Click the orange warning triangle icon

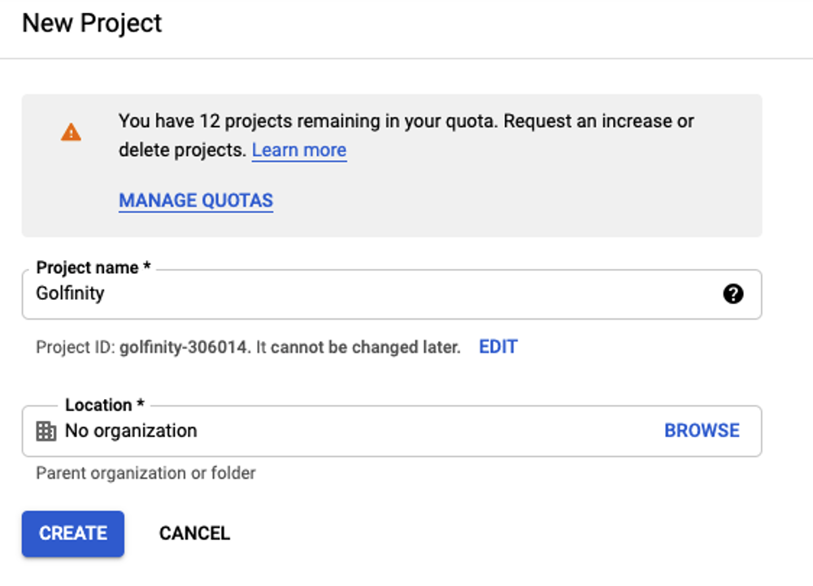(x=71, y=132)
